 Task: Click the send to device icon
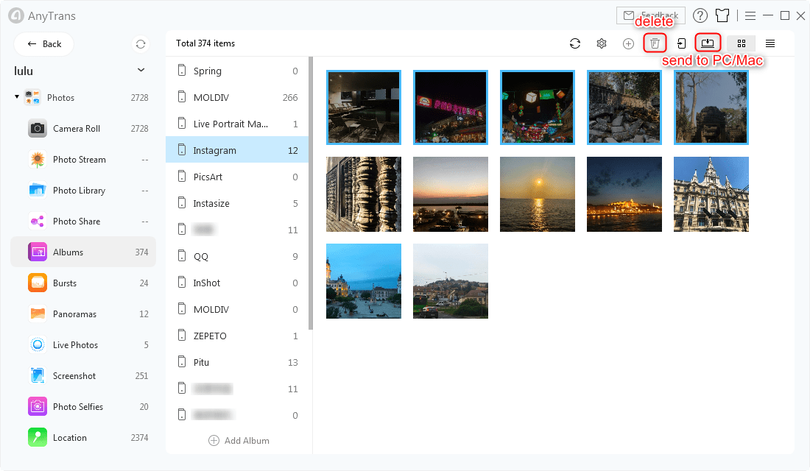(x=681, y=44)
